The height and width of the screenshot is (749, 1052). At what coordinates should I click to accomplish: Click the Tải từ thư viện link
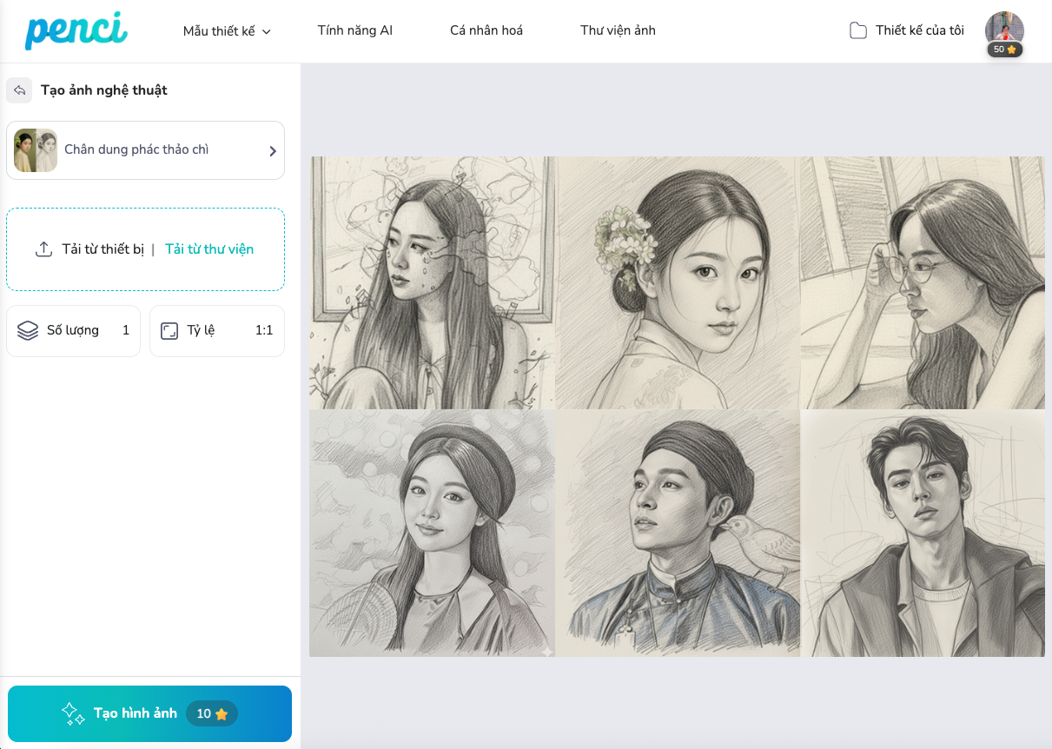coord(209,249)
